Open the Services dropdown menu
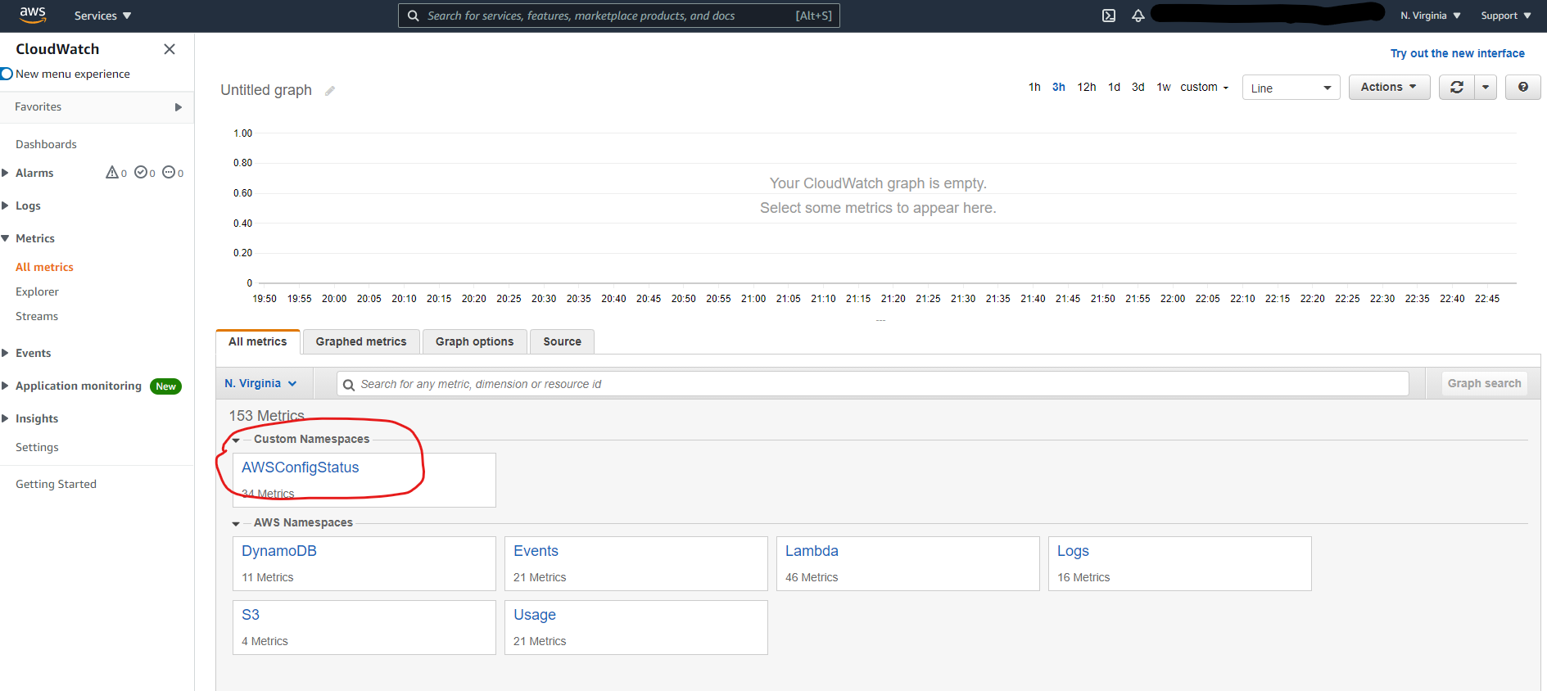1547x691 pixels. pyautogui.click(x=102, y=16)
